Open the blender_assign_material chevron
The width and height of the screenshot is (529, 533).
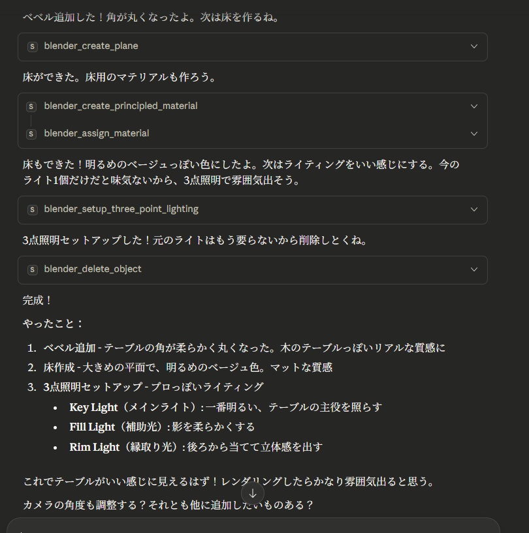(475, 134)
